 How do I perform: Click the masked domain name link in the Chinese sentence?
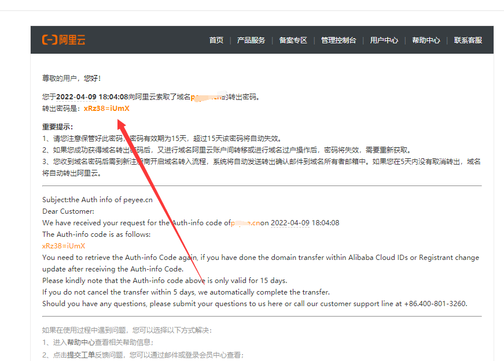tap(207, 97)
